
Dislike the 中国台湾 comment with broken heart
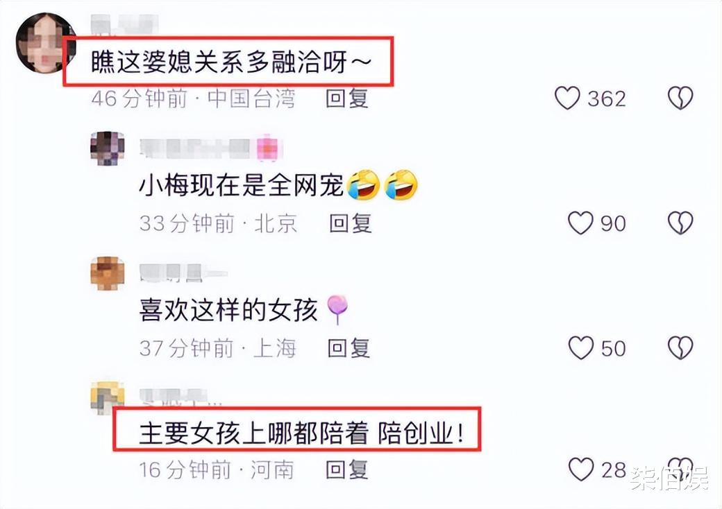(680, 98)
